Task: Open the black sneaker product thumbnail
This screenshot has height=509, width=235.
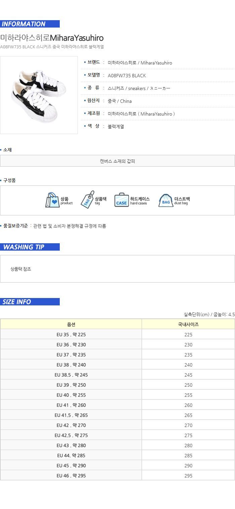Action: [x=39, y=95]
